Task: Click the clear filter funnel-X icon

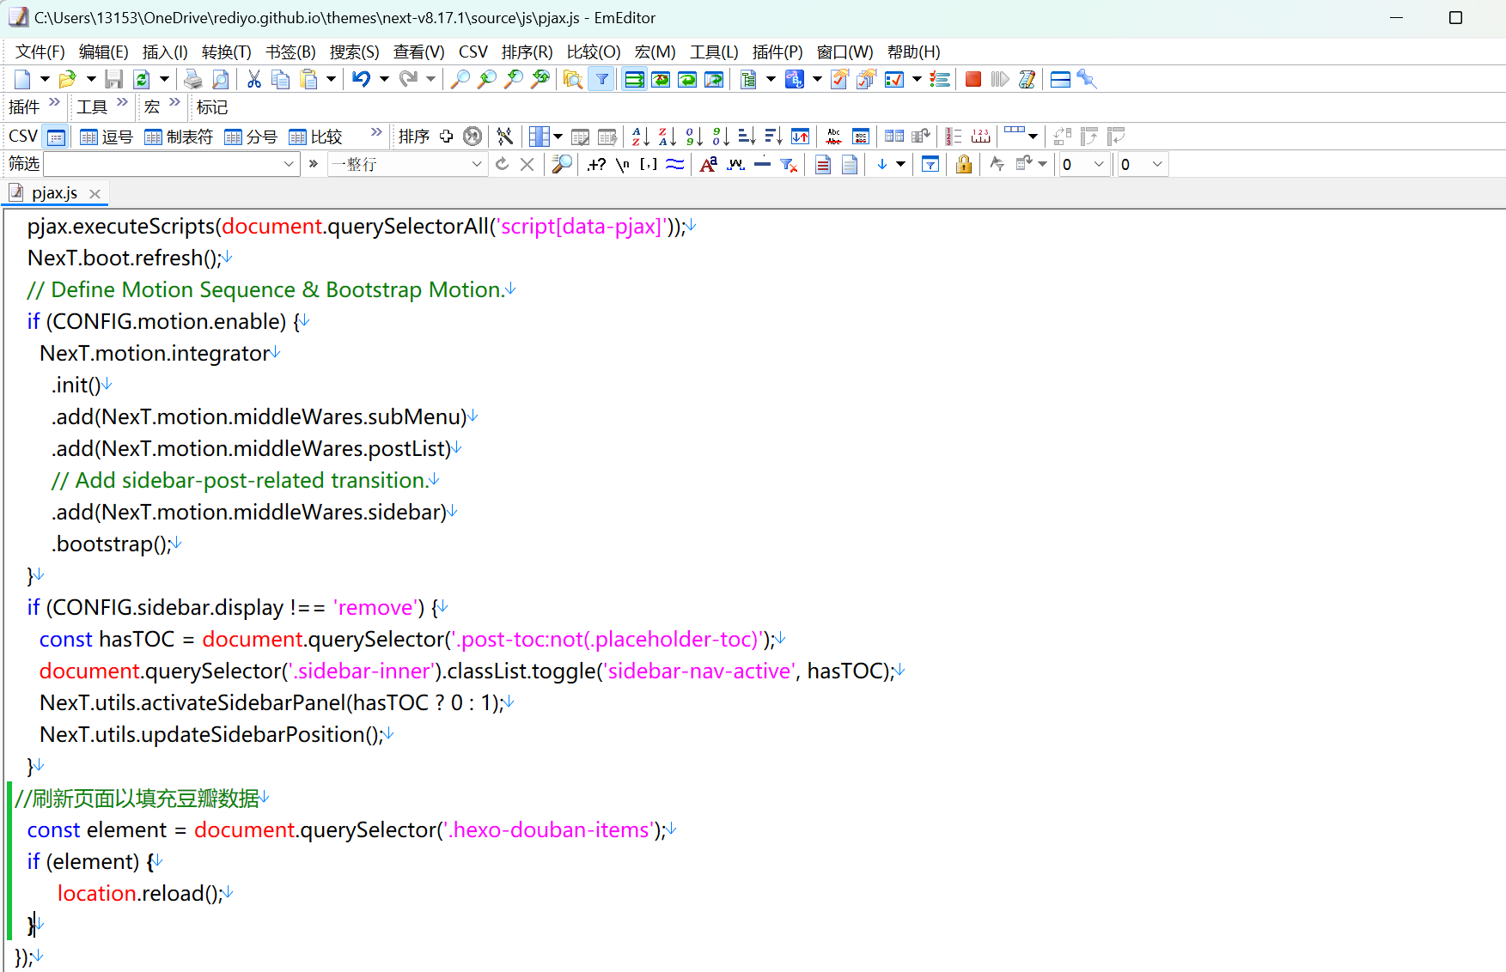Action: click(x=789, y=164)
